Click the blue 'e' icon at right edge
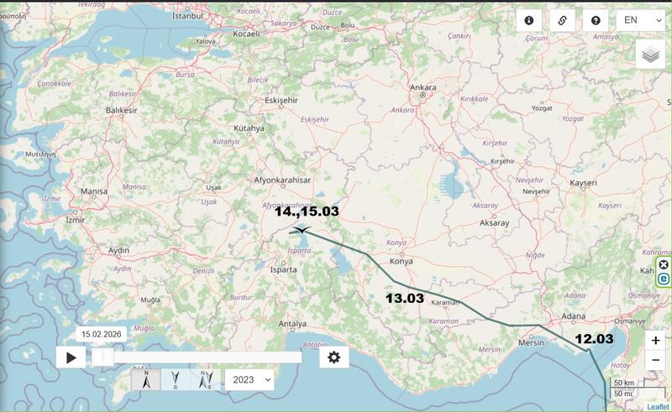672x412 pixels. click(664, 279)
